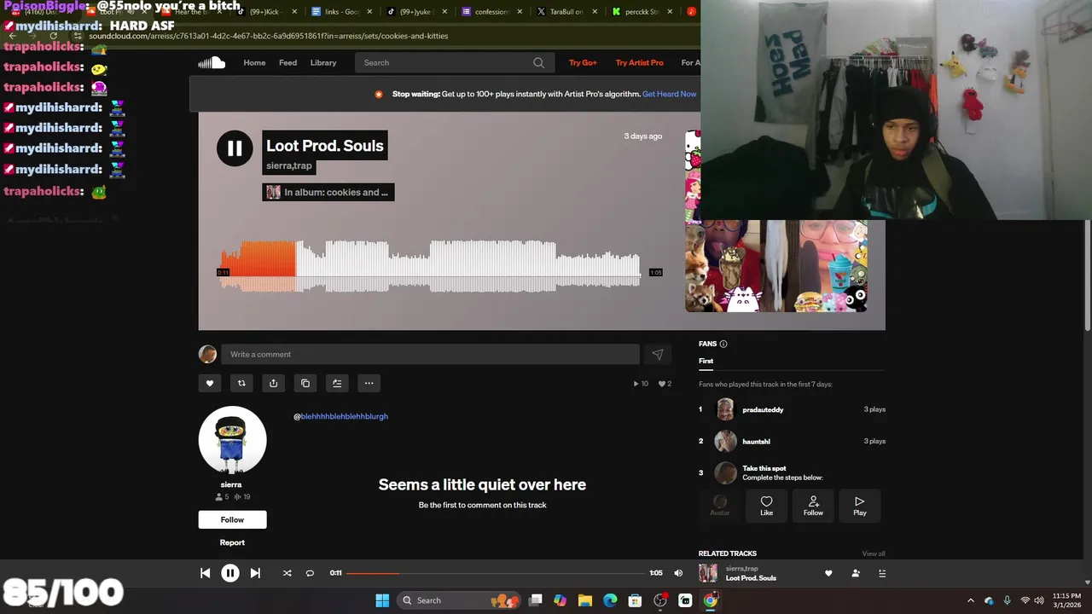This screenshot has width=1092, height=614.
Task: Seek on bottom player progress bar
Action: [496, 573]
